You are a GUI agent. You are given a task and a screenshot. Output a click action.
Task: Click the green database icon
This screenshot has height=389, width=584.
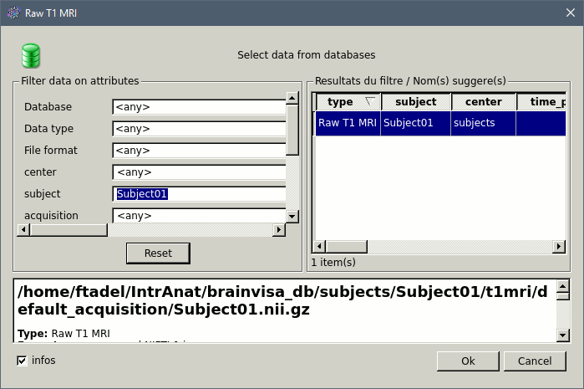click(32, 55)
